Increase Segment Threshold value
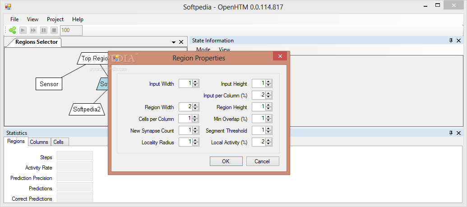The width and height of the screenshot is (467, 207). [268, 129]
